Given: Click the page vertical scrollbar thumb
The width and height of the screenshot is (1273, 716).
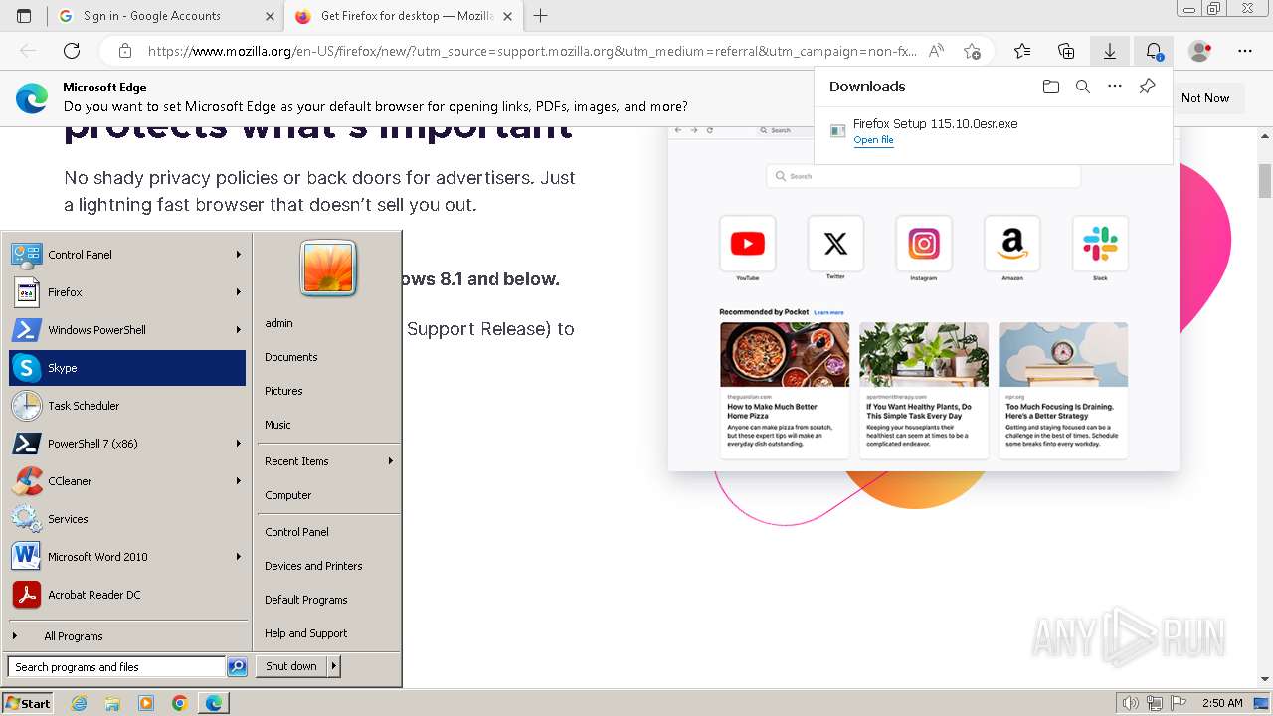Looking at the screenshot, I should click(x=1265, y=181).
